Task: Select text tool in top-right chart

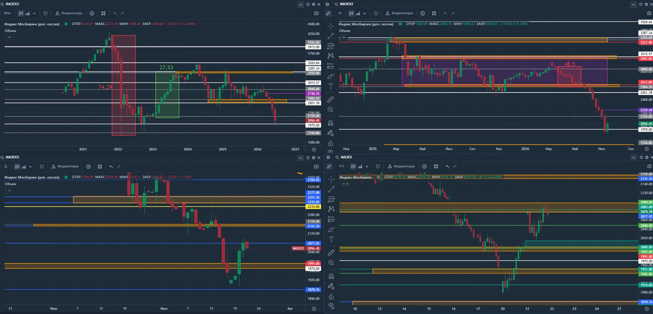Action: pyautogui.click(x=330, y=86)
